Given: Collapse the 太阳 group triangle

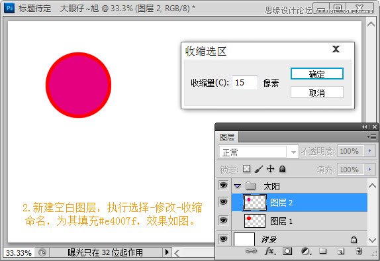Looking at the screenshot, I should tap(238, 186).
